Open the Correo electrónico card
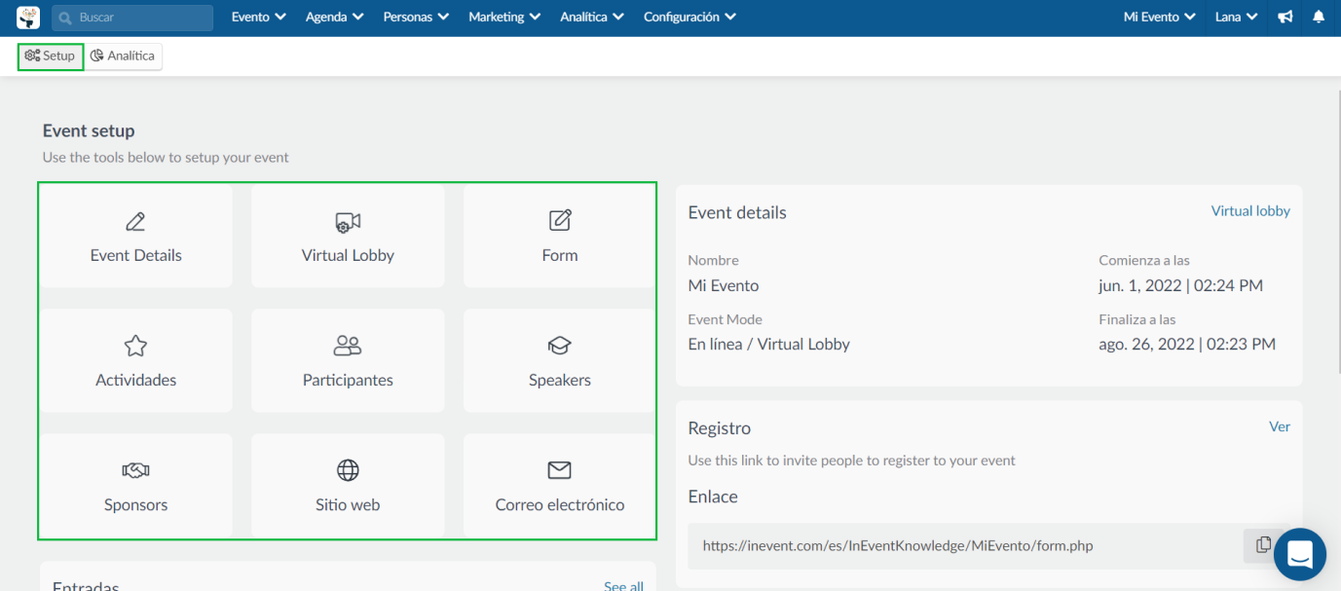Viewport: 1341px width, 591px height. point(560,485)
